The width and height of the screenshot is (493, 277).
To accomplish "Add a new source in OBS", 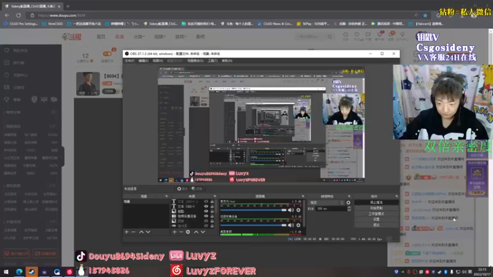I will (x=174, y=232).
